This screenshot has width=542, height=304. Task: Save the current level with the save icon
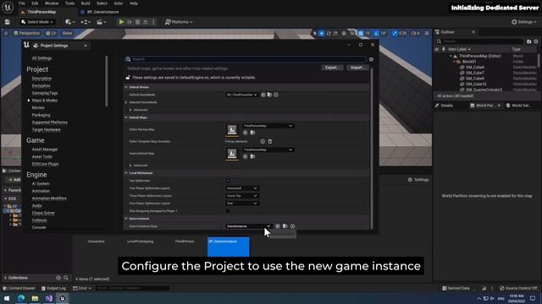8,22
